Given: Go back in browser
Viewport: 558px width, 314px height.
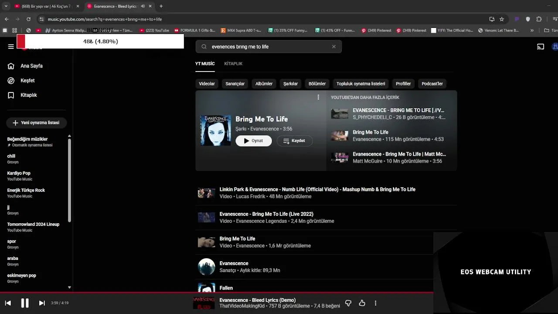Looking at the screenshot, I should pyautogui.click(x=7, y=19).
